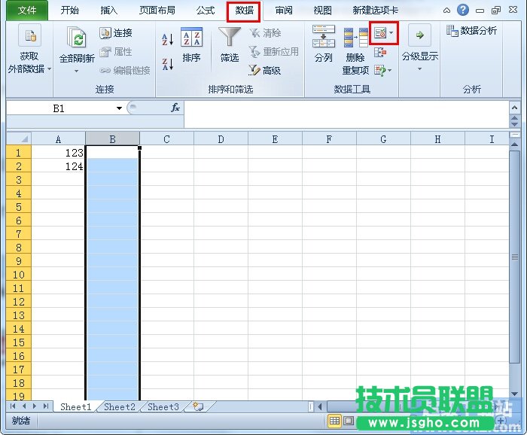Screen dimensions: 527x435
Task: Select the Sheet1 worksheet tab
Action: tap(75, 407)
